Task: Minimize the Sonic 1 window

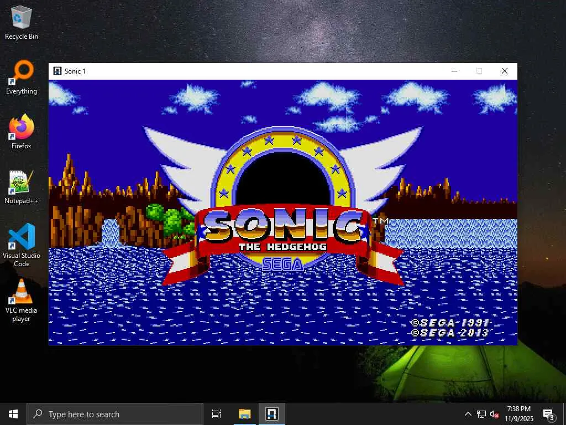Action: pos(454,71)
